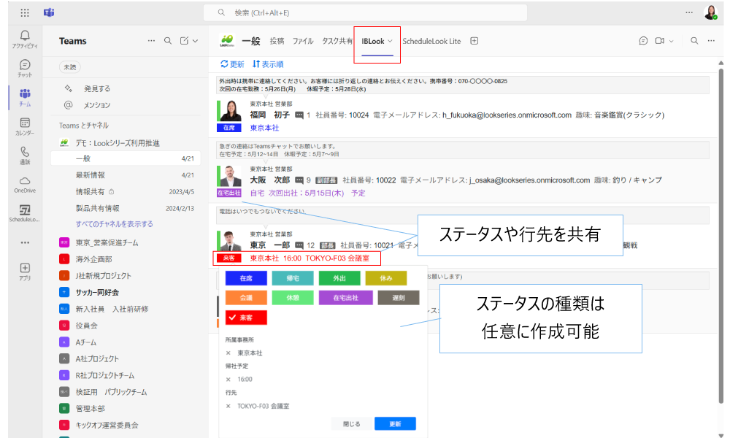Screen dimensions: 730x438
Task: Collapse デモ：Lookシリーズ利用推進 team
Action: coord(118,143)
